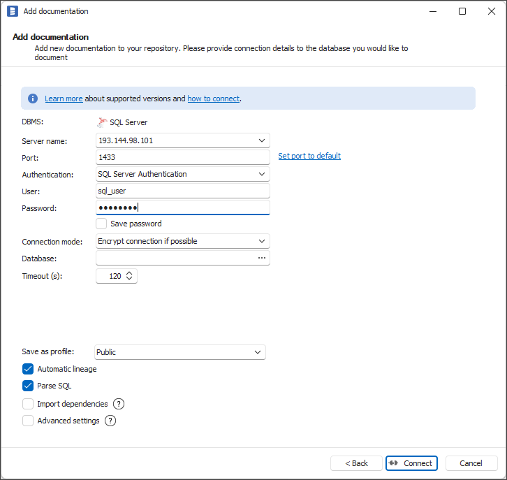Enable the Advanced settings checkbox

tap(28, 421)
